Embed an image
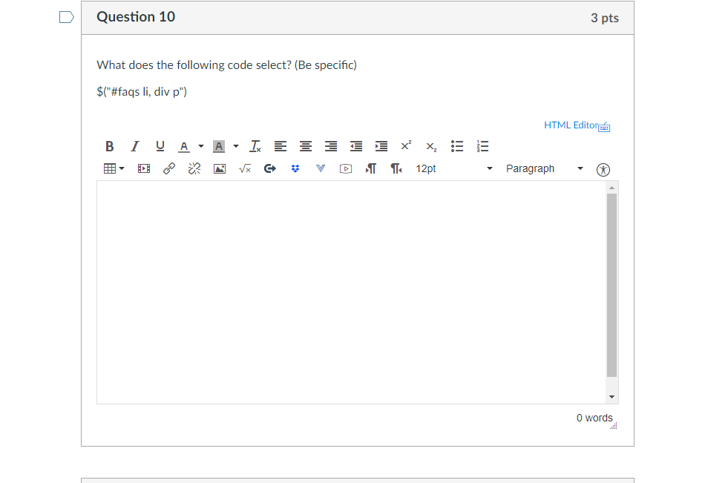 (220, 169)
